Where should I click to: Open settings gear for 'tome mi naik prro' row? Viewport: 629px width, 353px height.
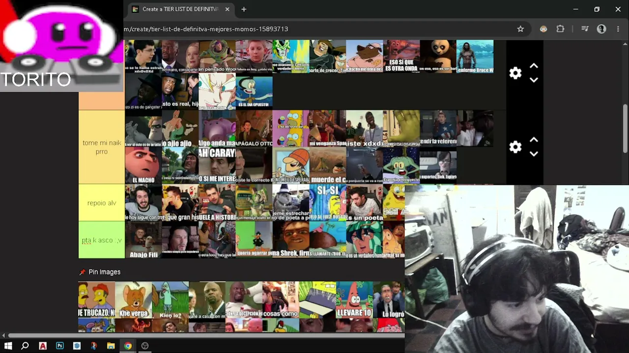515,147
